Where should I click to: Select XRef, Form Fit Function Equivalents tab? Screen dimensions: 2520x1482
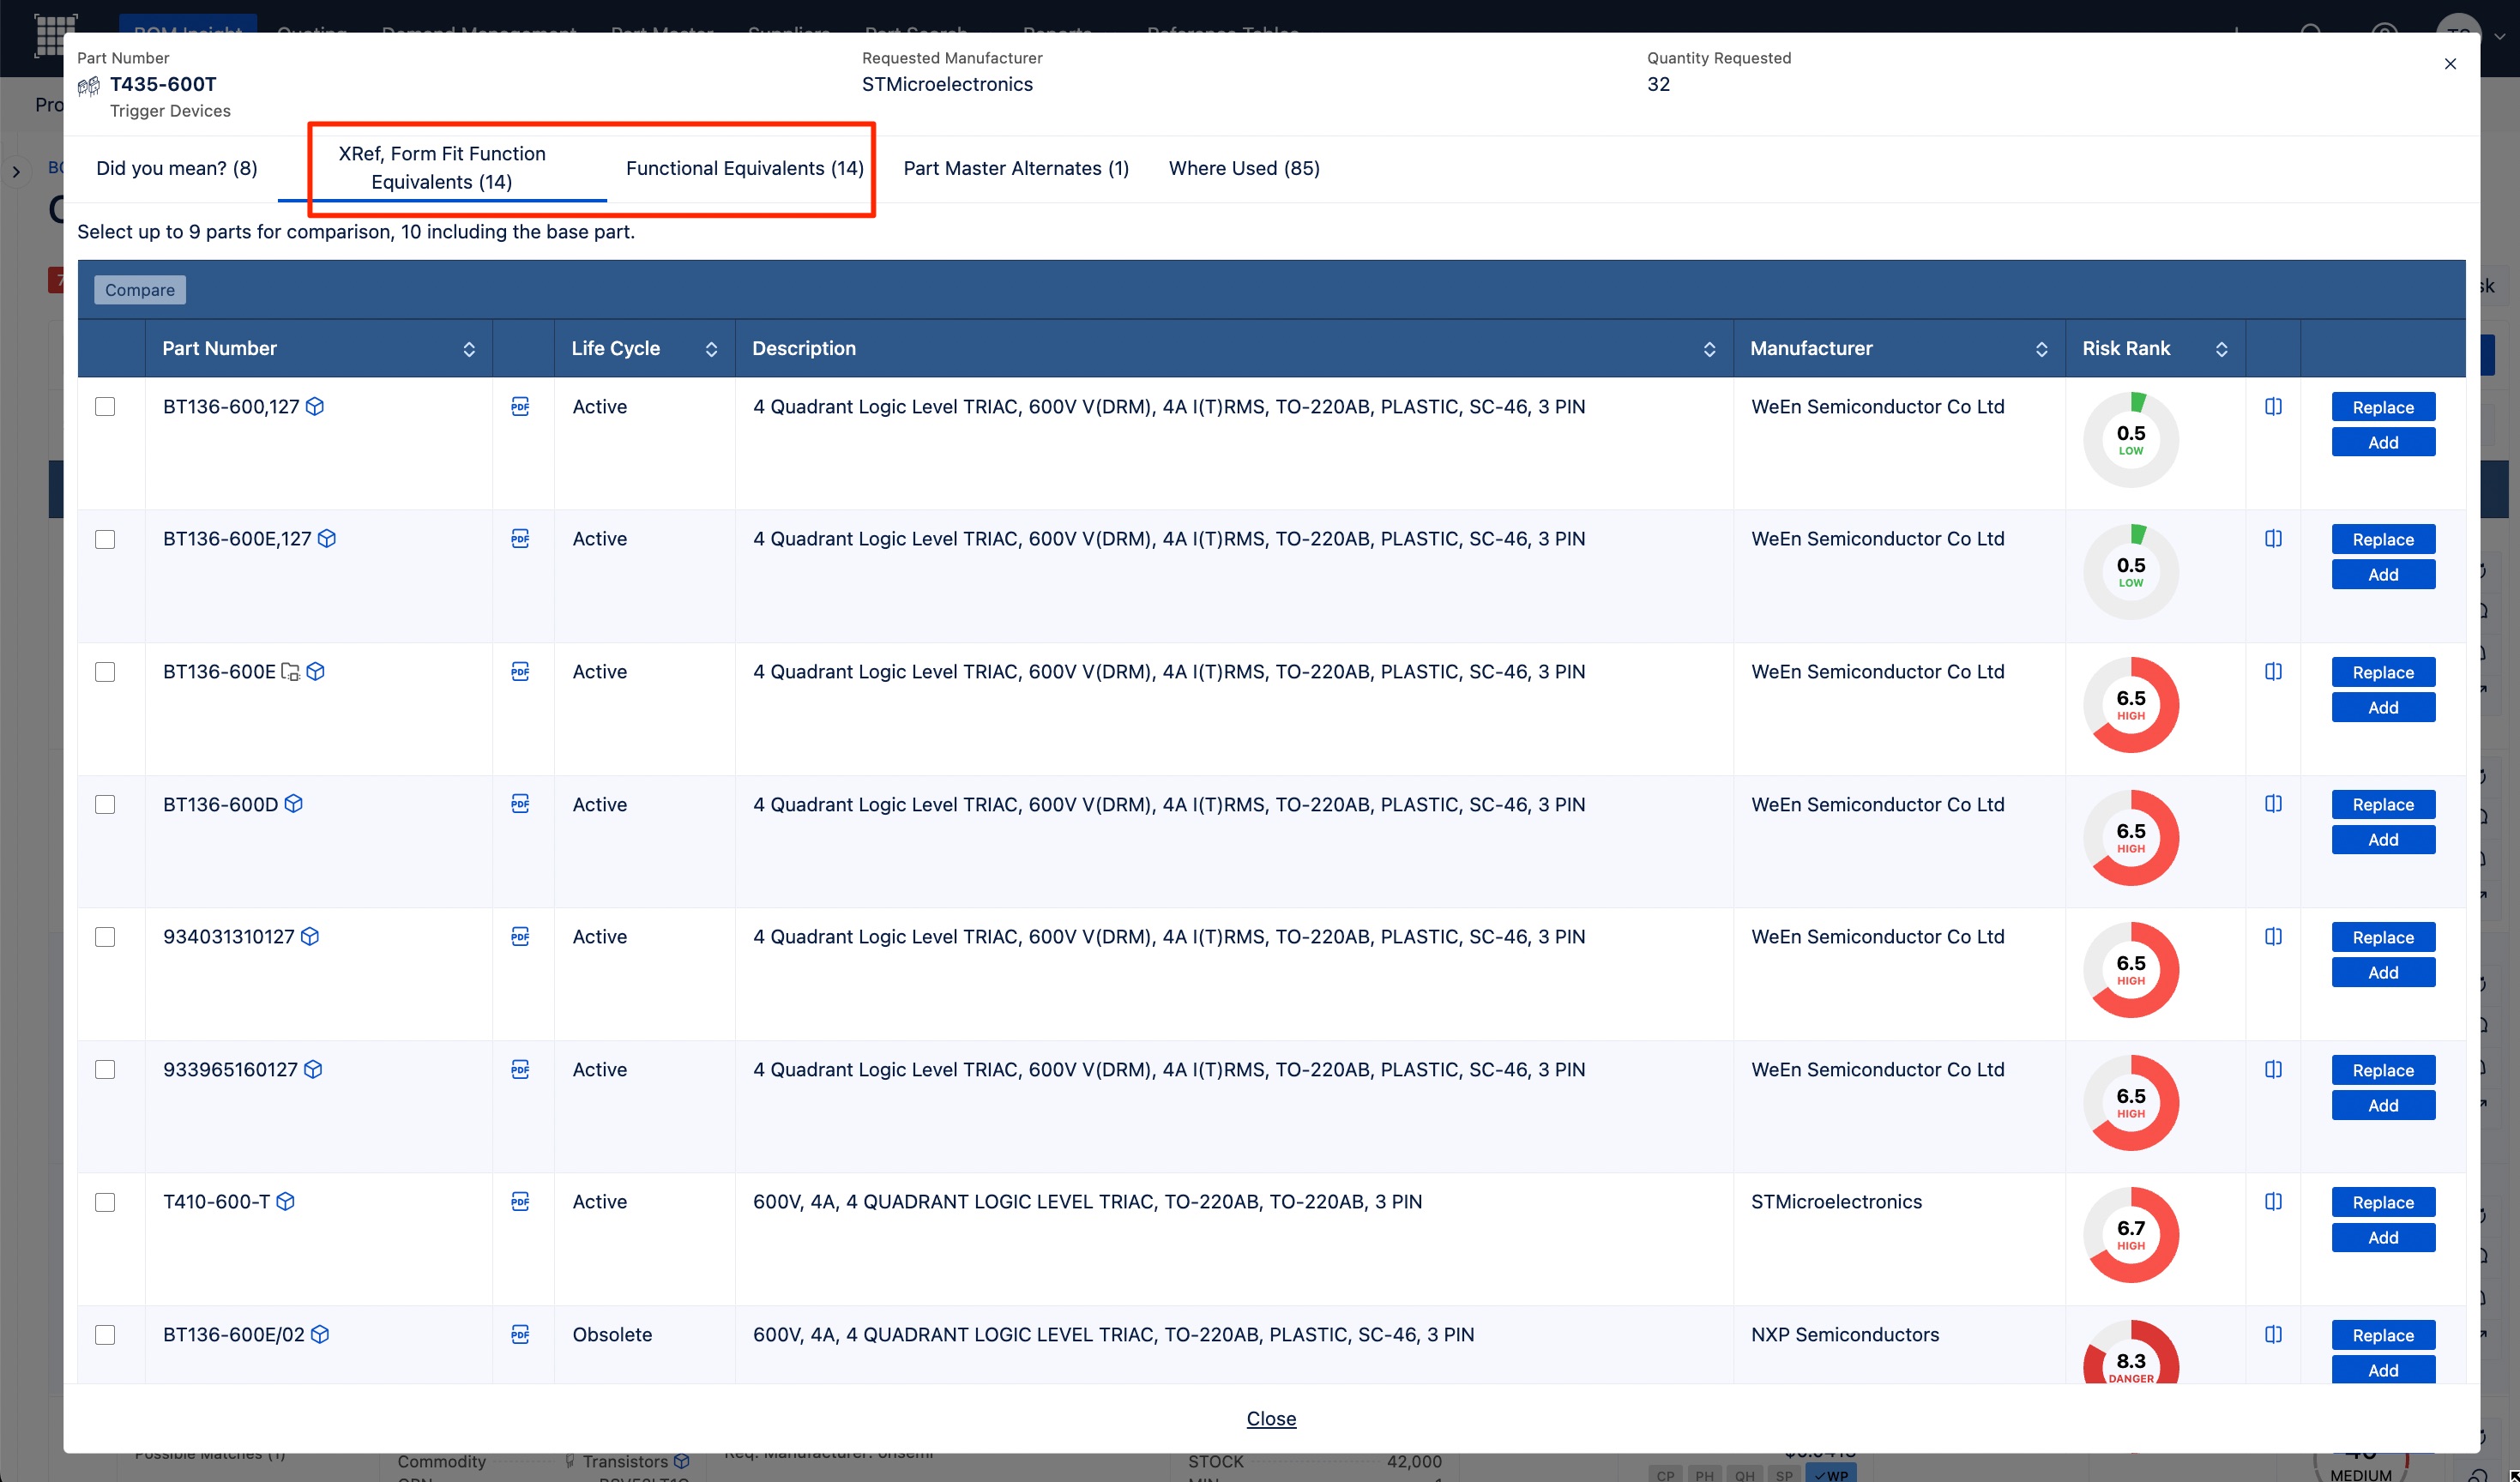[x=442, y=168]
